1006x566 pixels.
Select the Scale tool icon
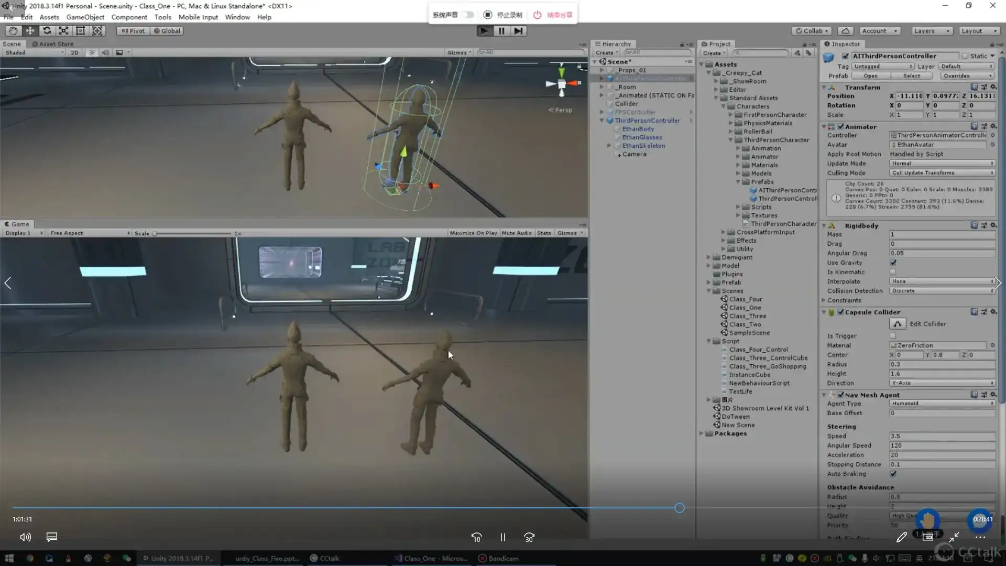click(63, 31)
